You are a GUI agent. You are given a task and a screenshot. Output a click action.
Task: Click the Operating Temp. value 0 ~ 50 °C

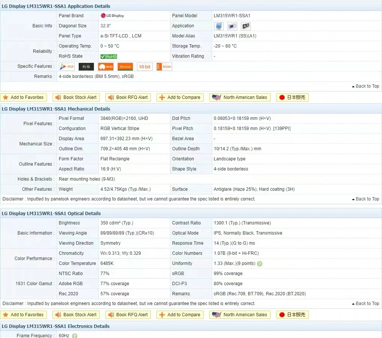point(110,46)
